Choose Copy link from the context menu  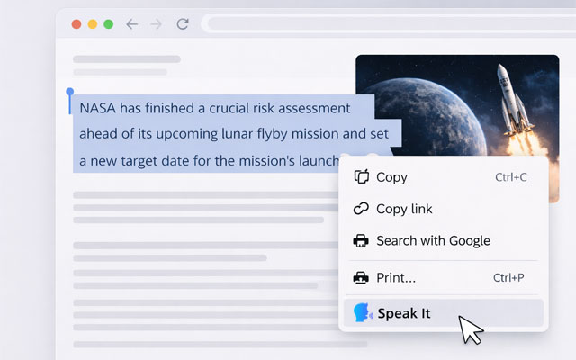(444, 209)
